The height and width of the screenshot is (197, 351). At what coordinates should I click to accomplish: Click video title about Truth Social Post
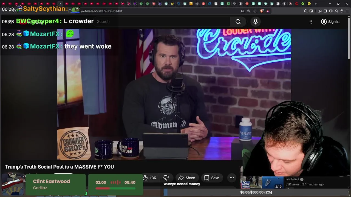pyautogui.click(x=59, y=167)
